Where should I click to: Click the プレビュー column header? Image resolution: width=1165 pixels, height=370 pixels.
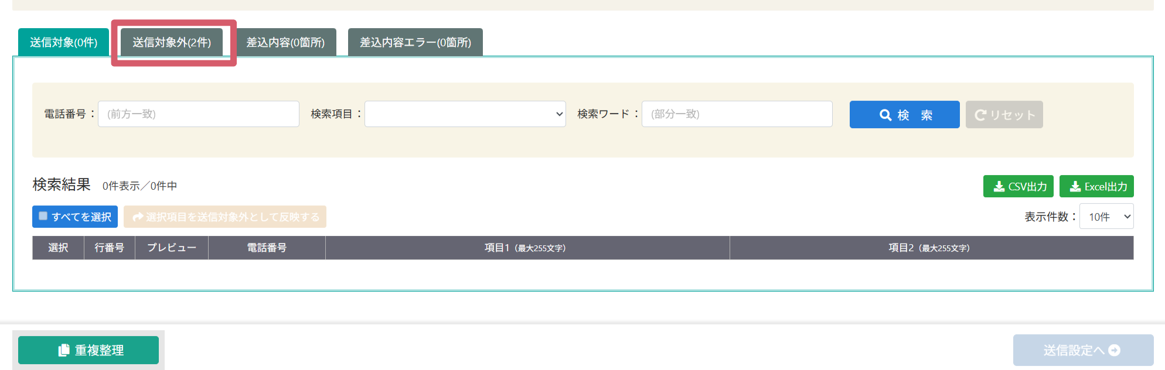point(172,248)
